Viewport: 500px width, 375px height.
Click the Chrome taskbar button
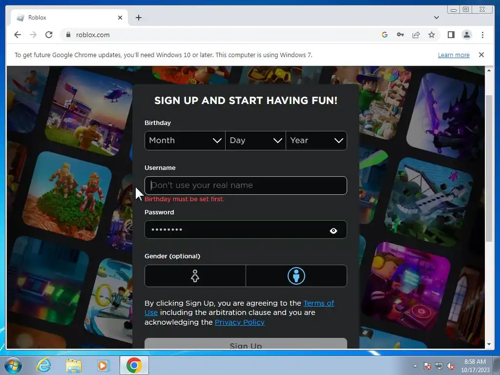[134, 365]
